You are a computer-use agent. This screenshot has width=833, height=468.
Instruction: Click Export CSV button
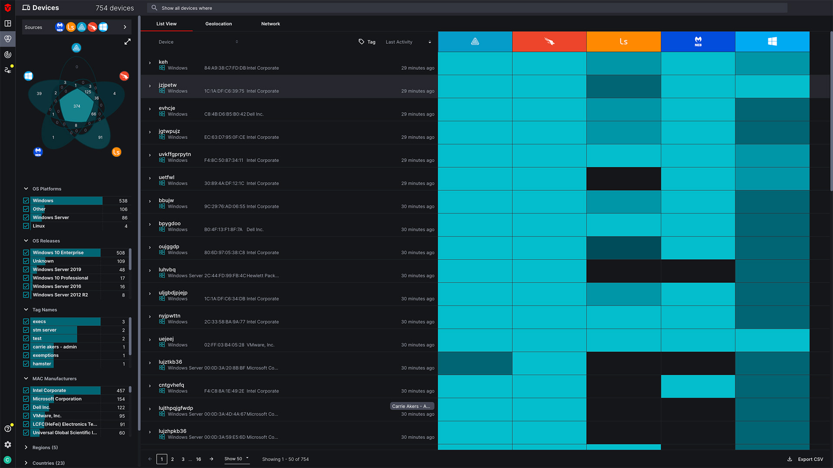click(805, 459)
